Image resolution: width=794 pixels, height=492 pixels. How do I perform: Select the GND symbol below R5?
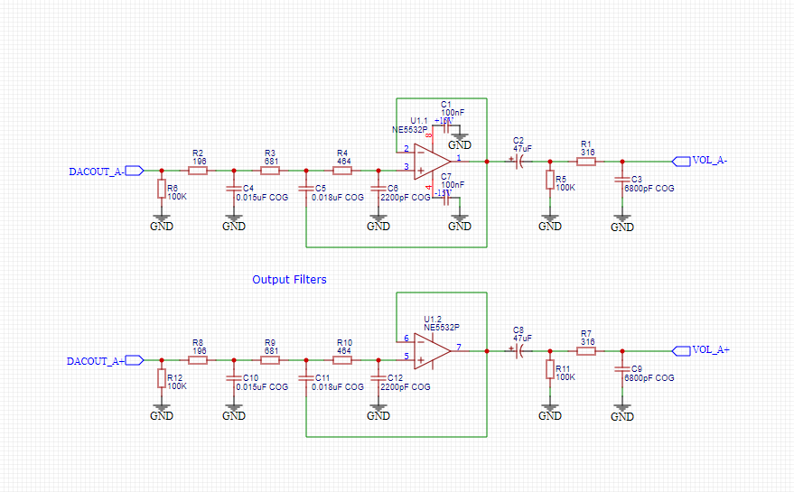(550, 223)
